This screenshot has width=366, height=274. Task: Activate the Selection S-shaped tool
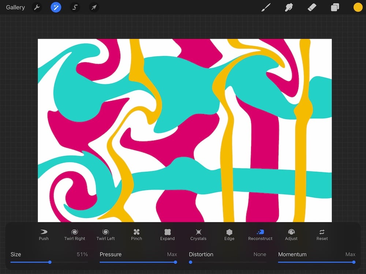(x=75, y=7)
